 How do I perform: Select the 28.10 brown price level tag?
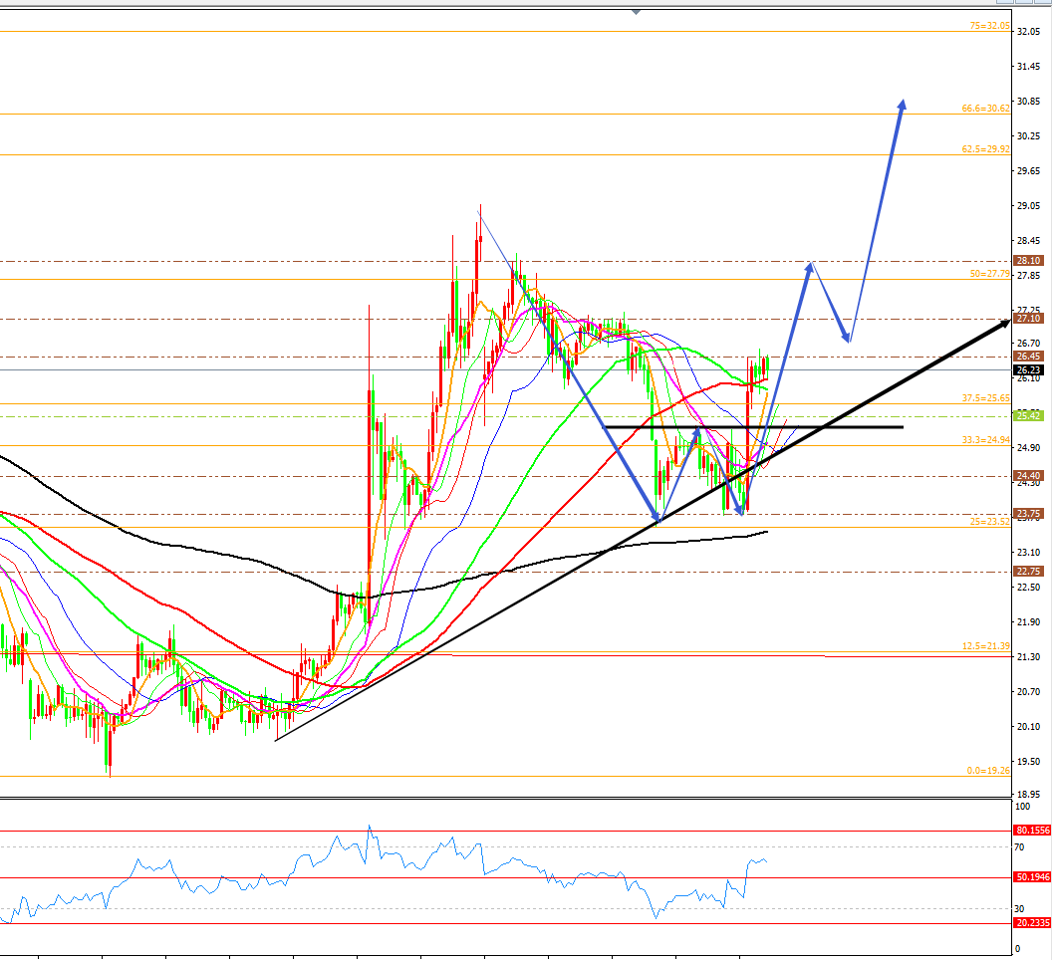point(1028,261)
